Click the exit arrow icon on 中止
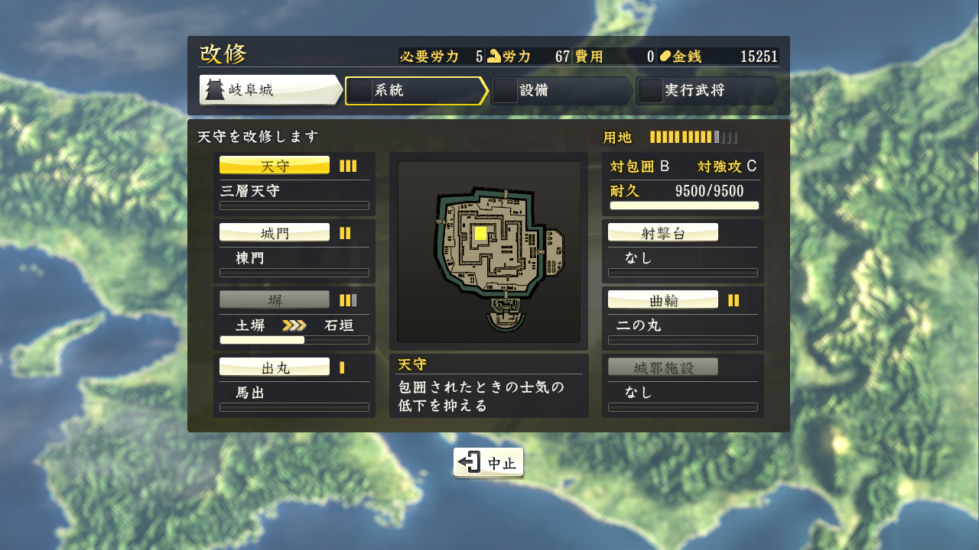Viewport: 979px width, 550px height. click(469, 462)
